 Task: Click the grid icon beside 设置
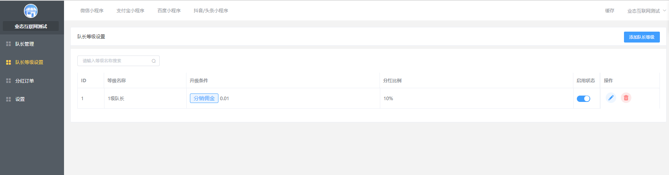coord(8,99)
